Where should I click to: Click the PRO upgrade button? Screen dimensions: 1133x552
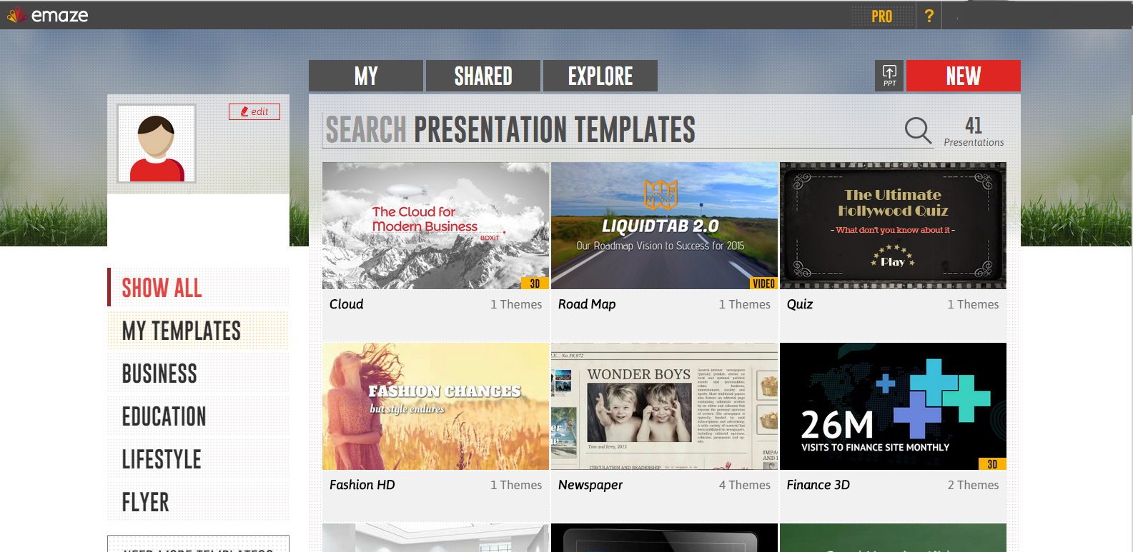click(x=882, y=16)
